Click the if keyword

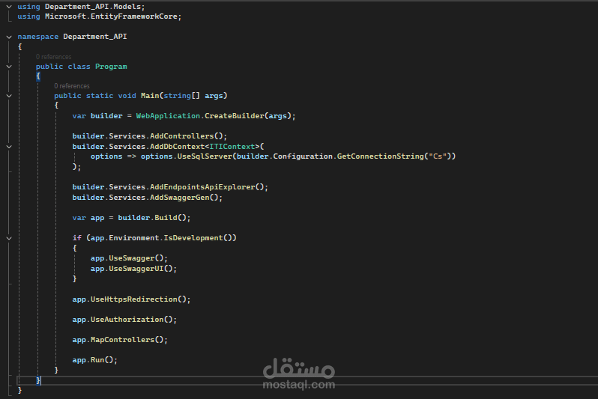(76, 237)
